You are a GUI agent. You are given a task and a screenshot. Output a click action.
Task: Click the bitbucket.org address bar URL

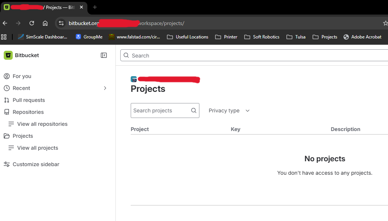[x=127, y=23]
